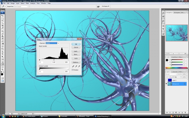Click the Quick Mask mode icon
This screenshot has height=118, width=189.
pyautogui.click(x=3, y=78)
